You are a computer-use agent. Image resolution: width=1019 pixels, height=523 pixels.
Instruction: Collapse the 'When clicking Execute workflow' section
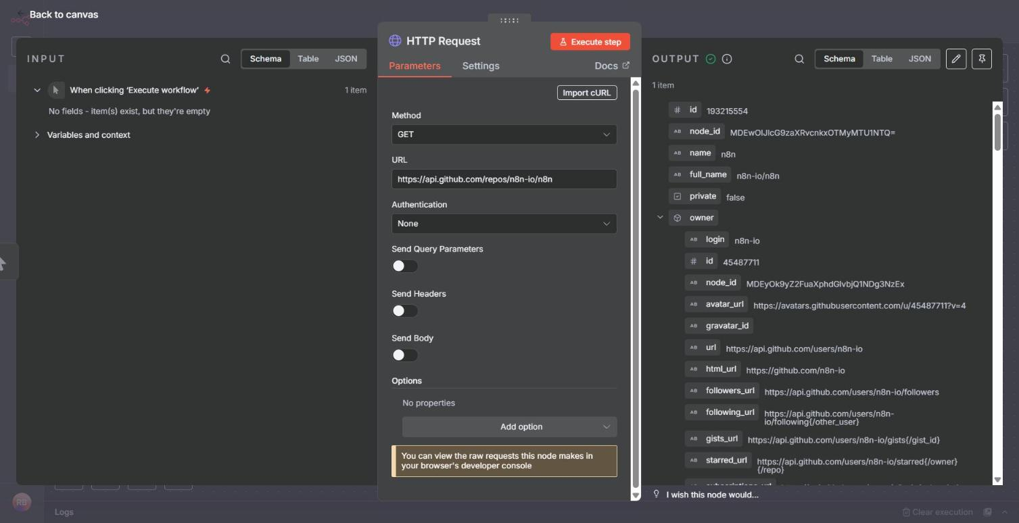[37, 90]
